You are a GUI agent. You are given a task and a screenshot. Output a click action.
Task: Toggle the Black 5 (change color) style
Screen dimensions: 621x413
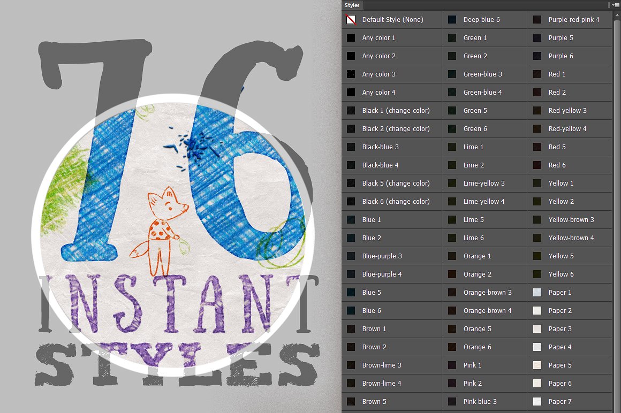pos(352,183)
